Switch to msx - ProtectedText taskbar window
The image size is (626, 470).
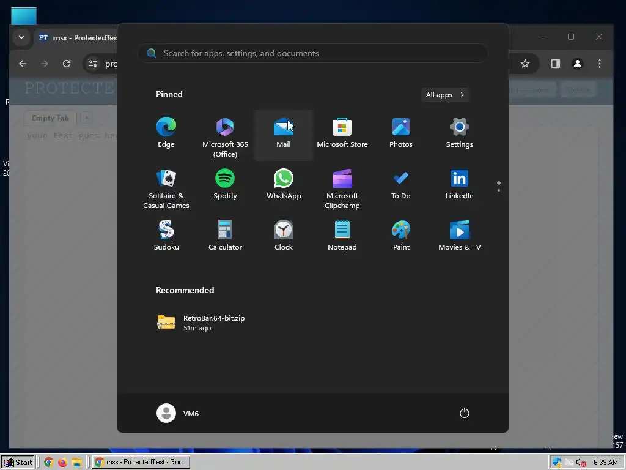tap(141, 462)
